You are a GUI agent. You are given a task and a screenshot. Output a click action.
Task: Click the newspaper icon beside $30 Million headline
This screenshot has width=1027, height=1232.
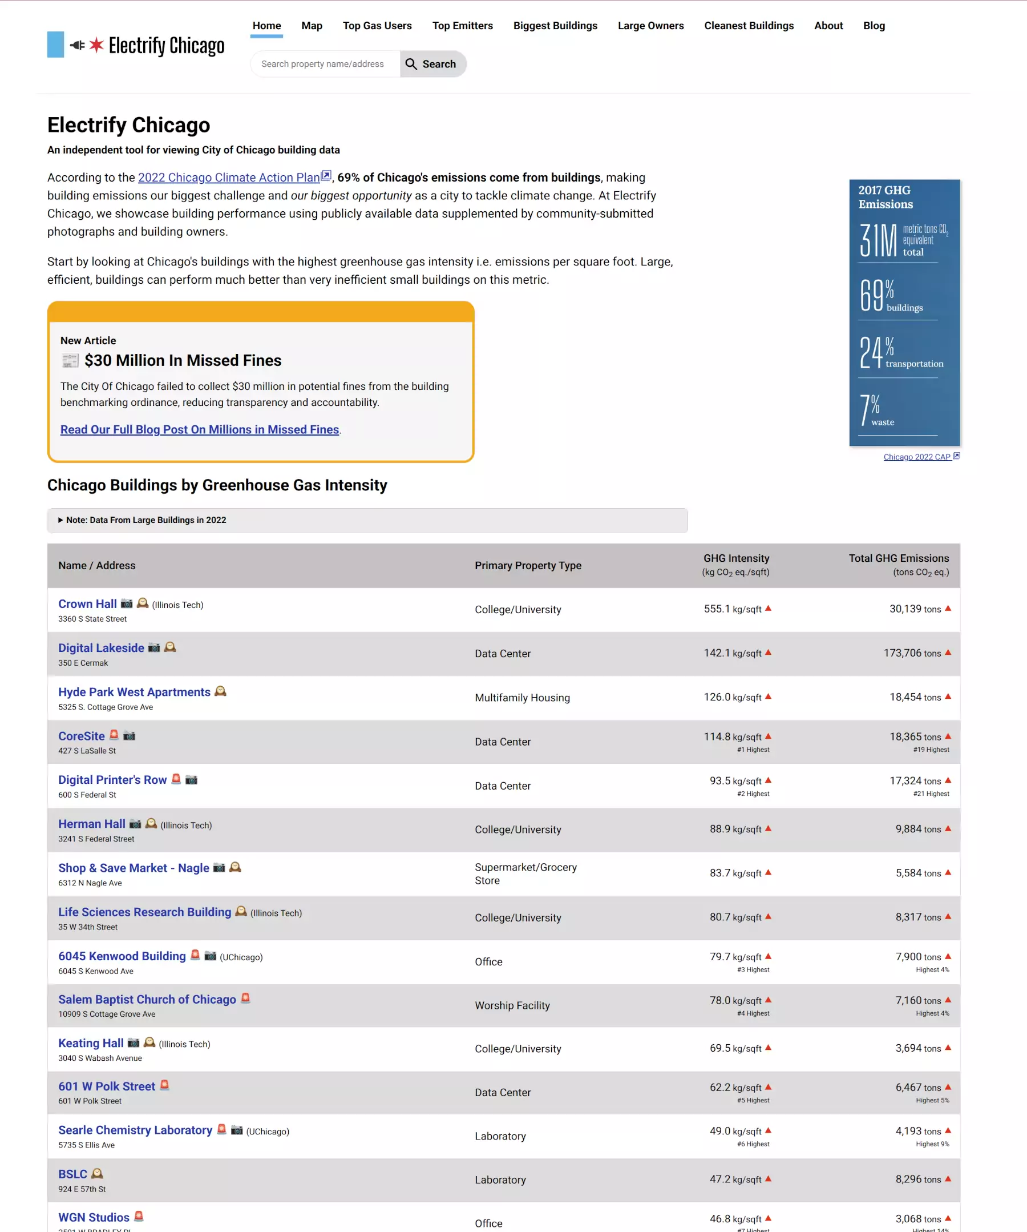[70, 360]
